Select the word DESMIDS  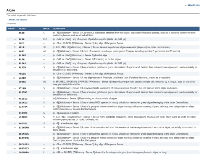[24, 134]
